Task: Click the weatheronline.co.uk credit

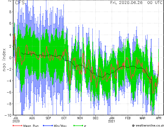Action: coord(148,125)
